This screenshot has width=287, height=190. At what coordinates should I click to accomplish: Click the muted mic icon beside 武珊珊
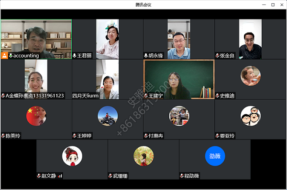pyautogui.click(x=110, y=176)
